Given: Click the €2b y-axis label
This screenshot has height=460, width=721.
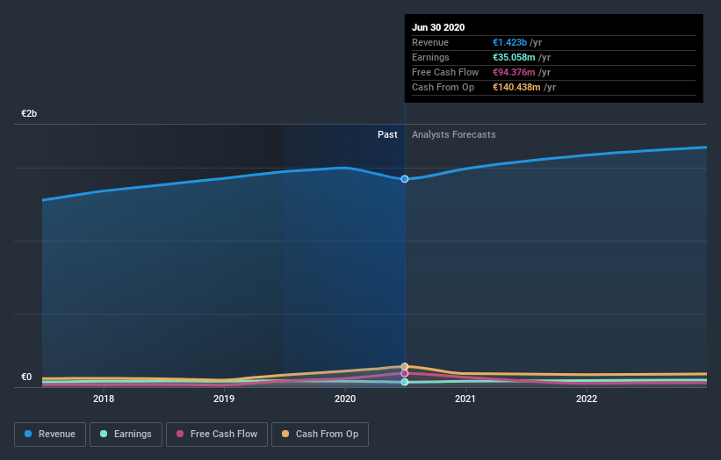Looking at the screenshot, I should click(x=29, y=113).
